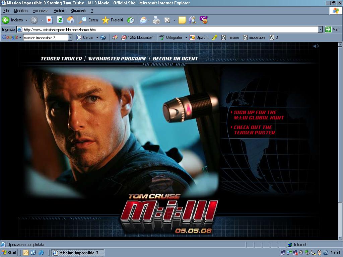Open the Strumenti menu
Screen dimensions: 343x257
(x=78, y=11)
